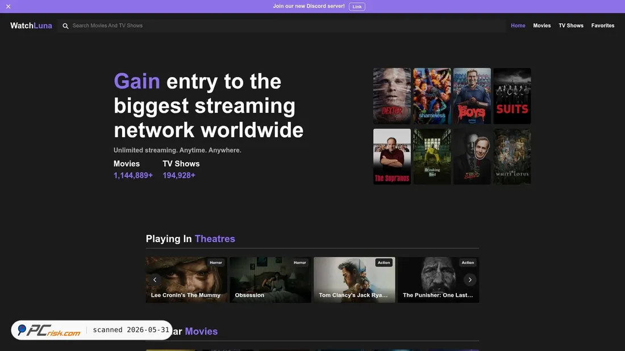Open the Favorites nav item
This screenshot has width=625, height=351.
click(x=603, y=26)
